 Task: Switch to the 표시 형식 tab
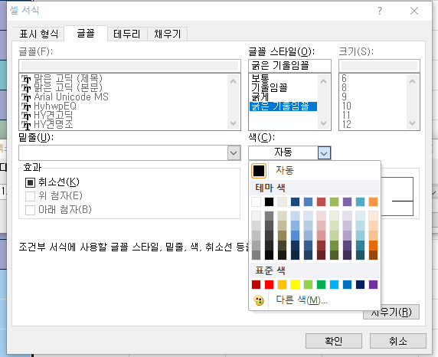point(39,34)
